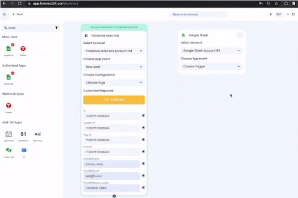Click the zoom in plus icon
Screen dimensions: 298x198
[271, 14]
